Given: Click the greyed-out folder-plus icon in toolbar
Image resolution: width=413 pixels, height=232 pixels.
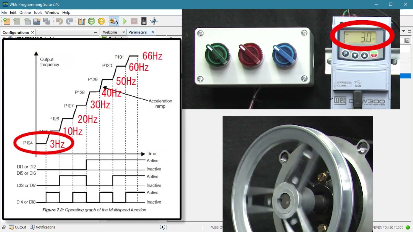Looking at the screenshot, I should click(17, 21).
